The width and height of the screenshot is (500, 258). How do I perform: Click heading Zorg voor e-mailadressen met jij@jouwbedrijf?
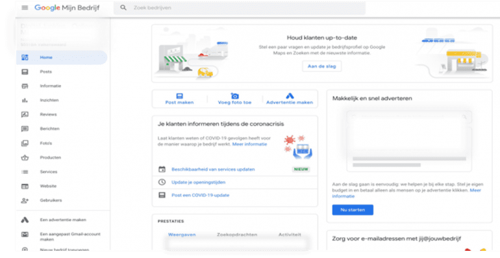(396, 239)
